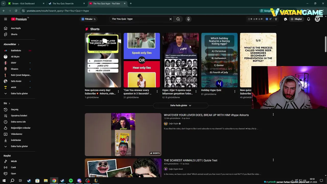
Task: Open options for Joker quiz short
Action: pyautogui.click(x=118, y=91)
